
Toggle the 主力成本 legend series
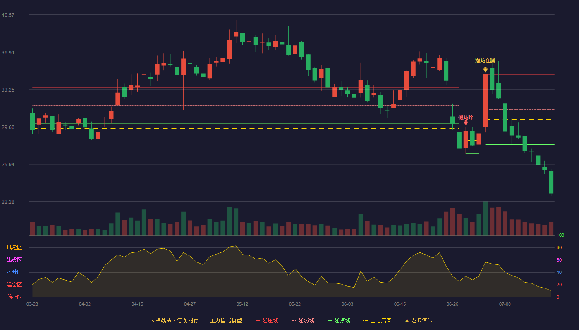pos(377,320)
